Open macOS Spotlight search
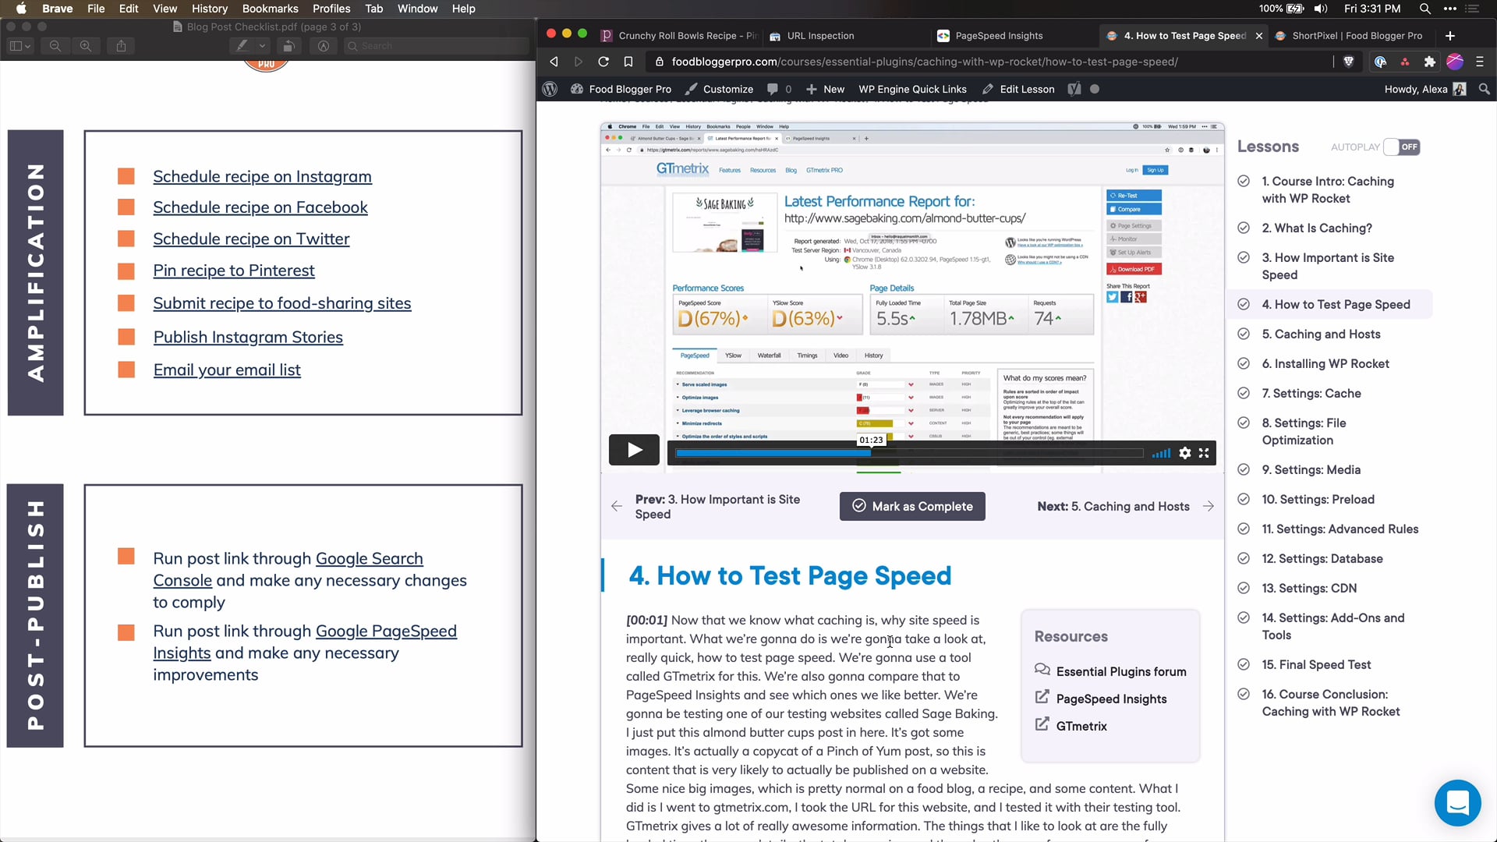Screen dimensions: 1497x842 1424,9
